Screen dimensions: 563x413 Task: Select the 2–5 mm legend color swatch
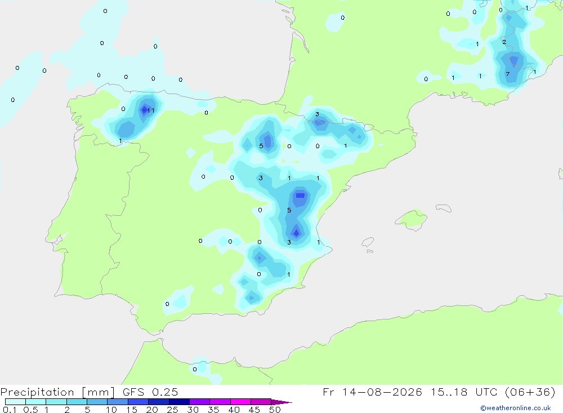pyautogui.click(x=77, y=402)
